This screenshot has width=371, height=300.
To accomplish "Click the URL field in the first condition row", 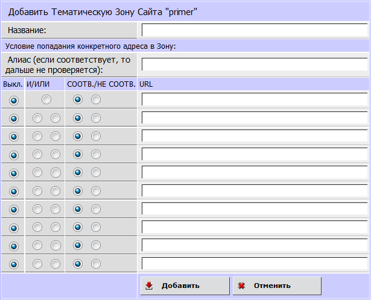I will (x=254, y=100).
